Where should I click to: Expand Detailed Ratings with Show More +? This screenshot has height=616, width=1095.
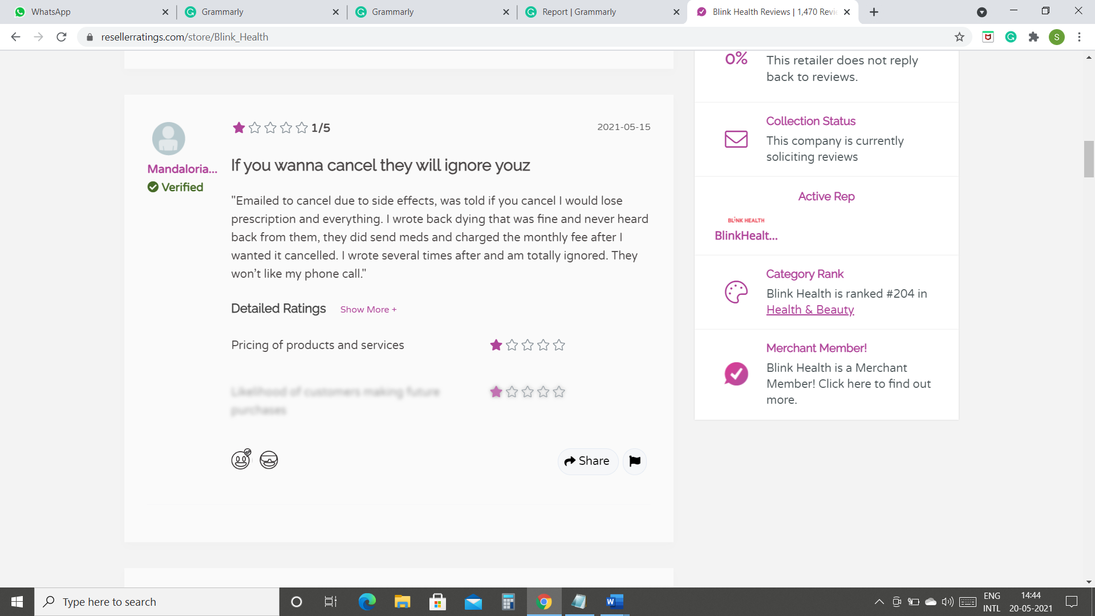(368, 310)
